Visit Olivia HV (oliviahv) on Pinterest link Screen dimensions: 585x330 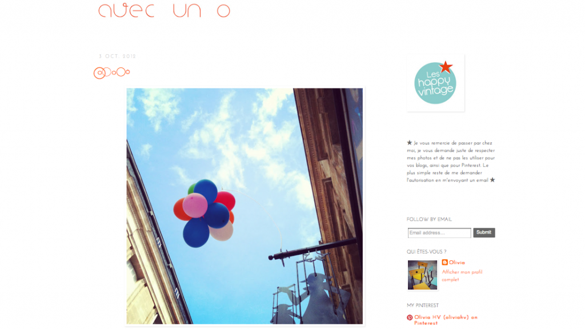pos(446,320)
